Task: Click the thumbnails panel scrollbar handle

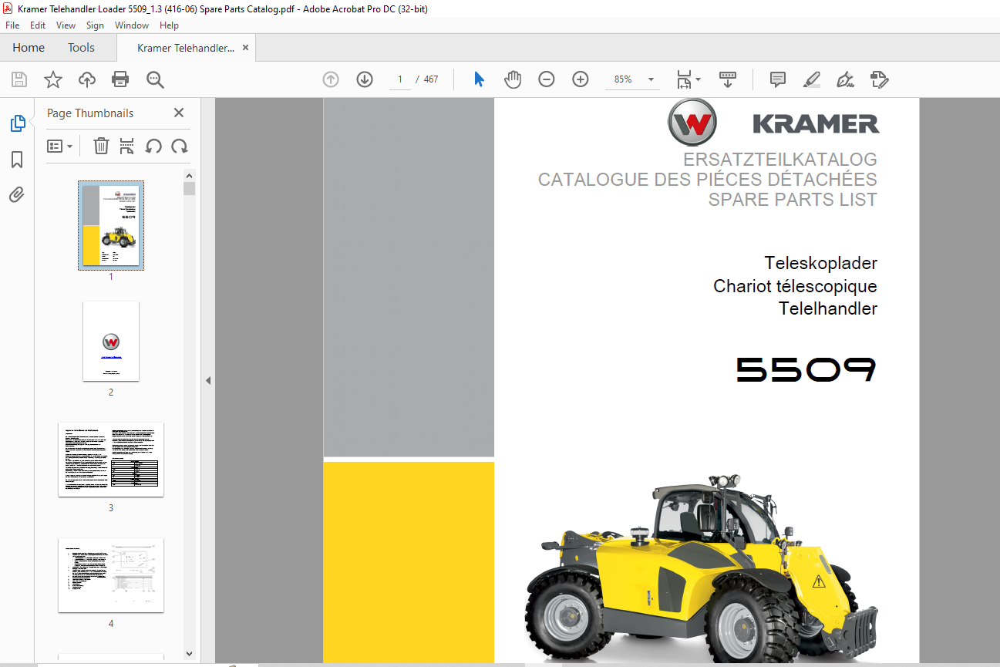Action: [190, 188]
